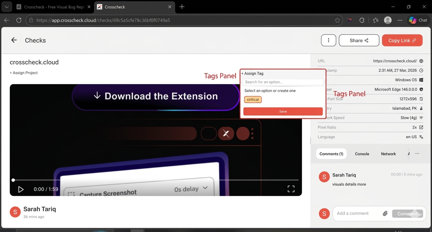
Task: Click the Windows OS icon
Action: (x=422, y=80)
